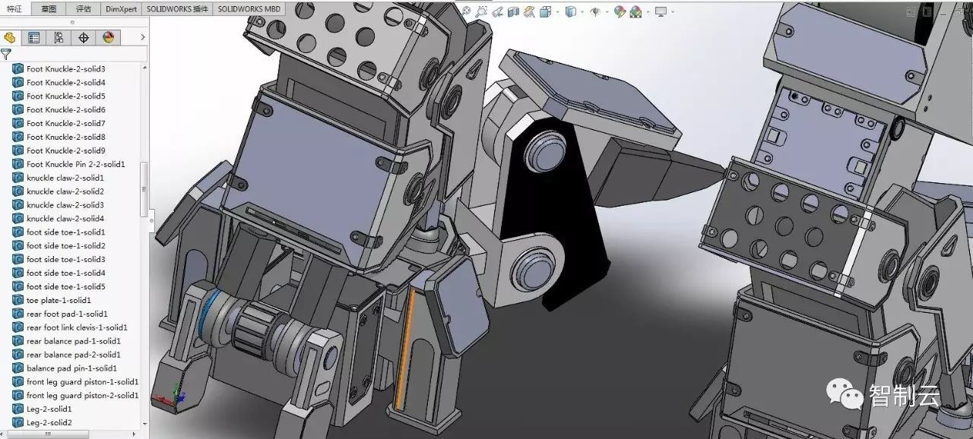The image size is (973, 439).
Task: Select foot side toe-1-solid2 body
Action: (x=66, y=245)
